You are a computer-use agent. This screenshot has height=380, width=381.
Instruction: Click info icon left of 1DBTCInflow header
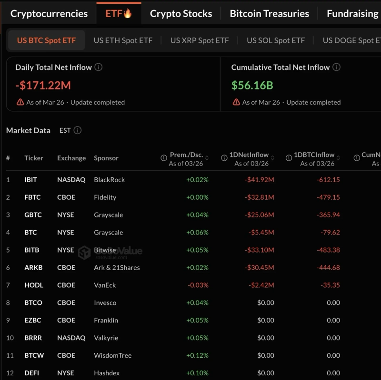[289, 158]
